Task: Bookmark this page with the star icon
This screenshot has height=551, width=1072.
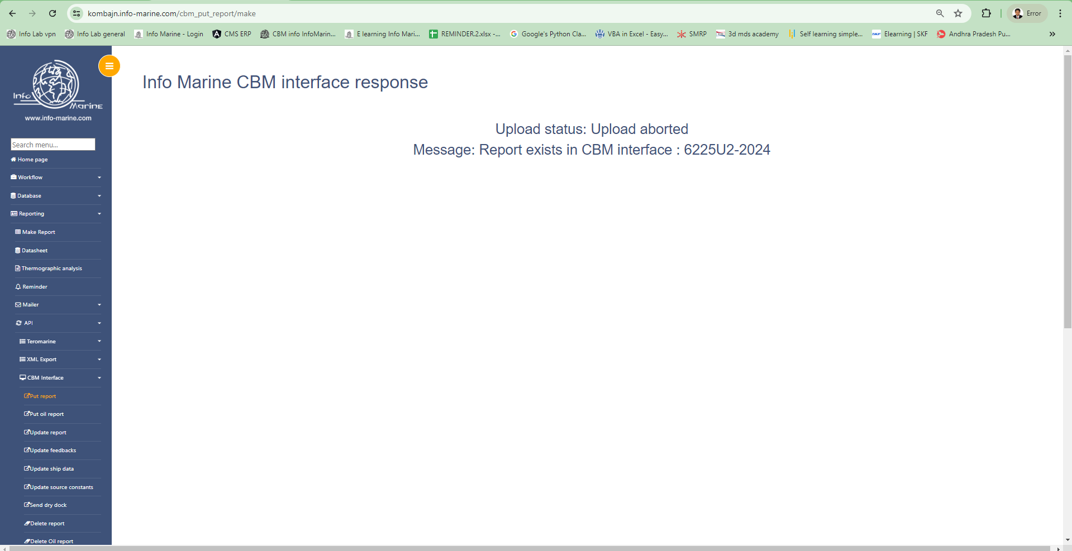Action: pos(958,13)
